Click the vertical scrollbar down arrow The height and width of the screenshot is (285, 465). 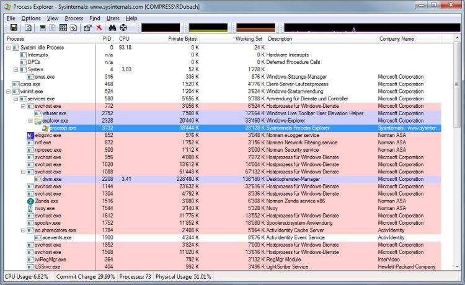click(457, 266)
